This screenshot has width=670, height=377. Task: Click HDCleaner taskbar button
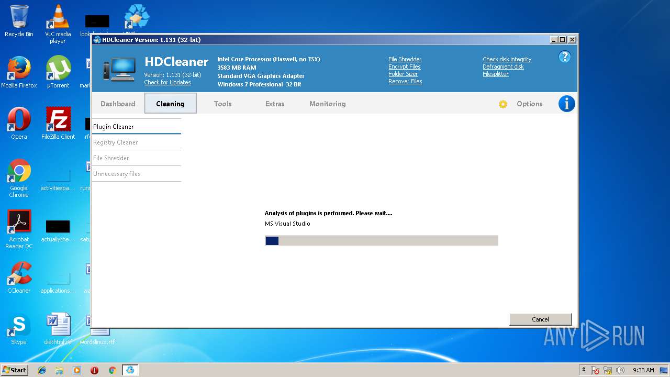pos(130,370)
